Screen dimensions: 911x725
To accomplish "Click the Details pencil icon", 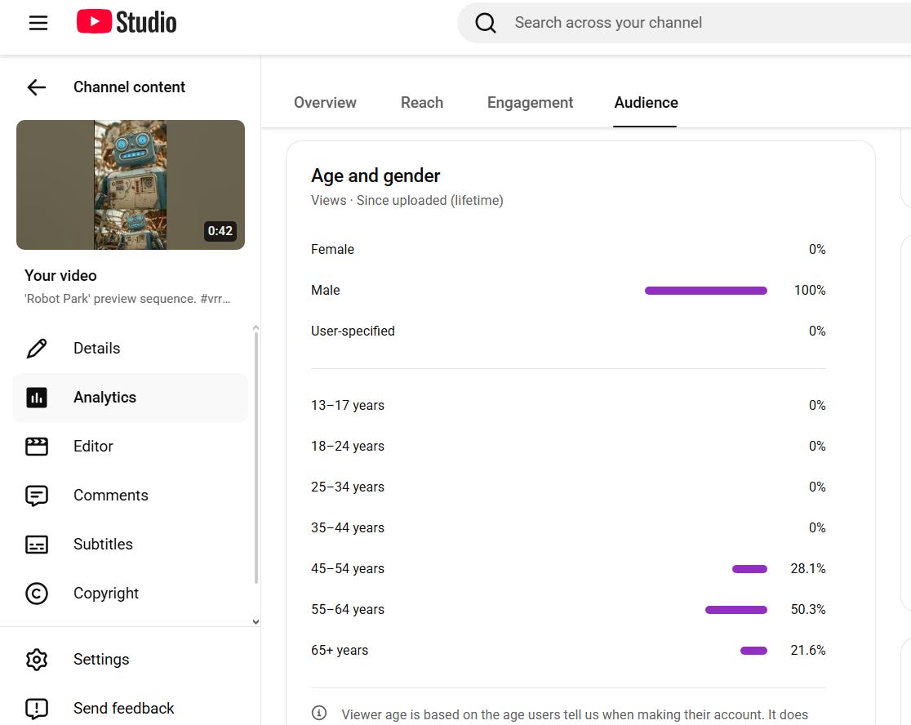I will pos(37,349).
